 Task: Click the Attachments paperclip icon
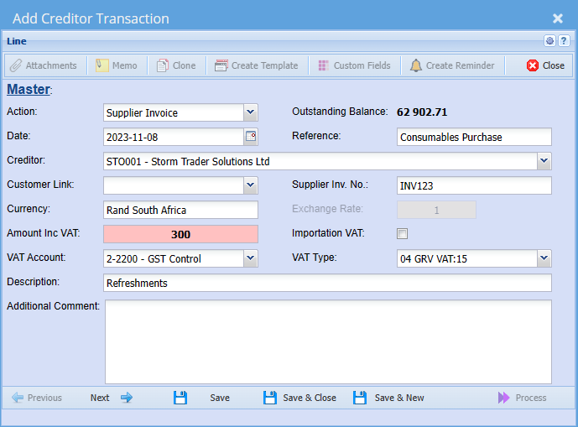pos(15,65)
